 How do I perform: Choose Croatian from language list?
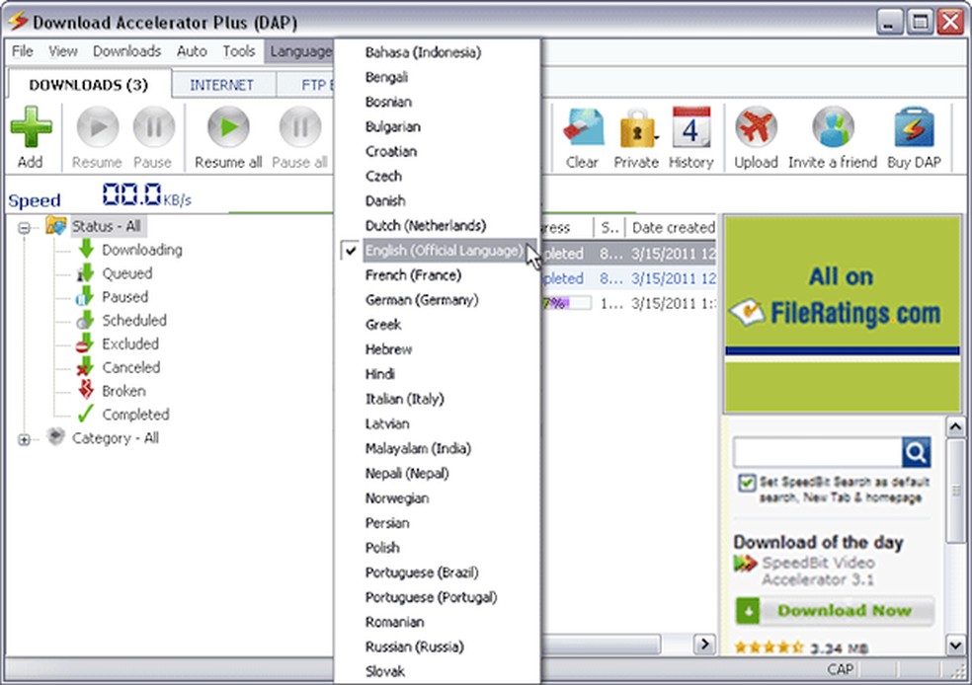click(437, 151)
